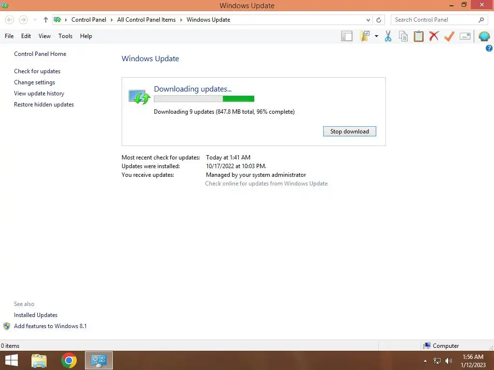Click the orange checkmark Properties icon
494x370 pixels.
449,36
